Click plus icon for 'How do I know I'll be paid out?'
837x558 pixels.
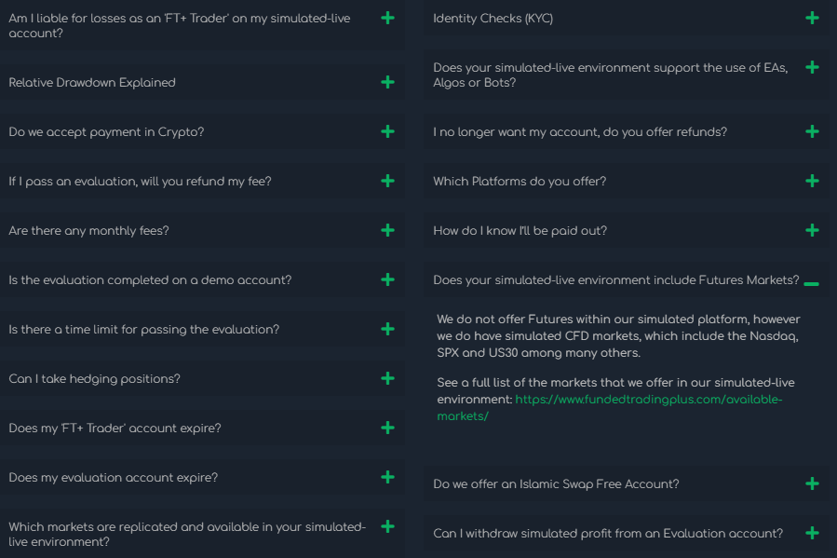(x=812, y=230)
